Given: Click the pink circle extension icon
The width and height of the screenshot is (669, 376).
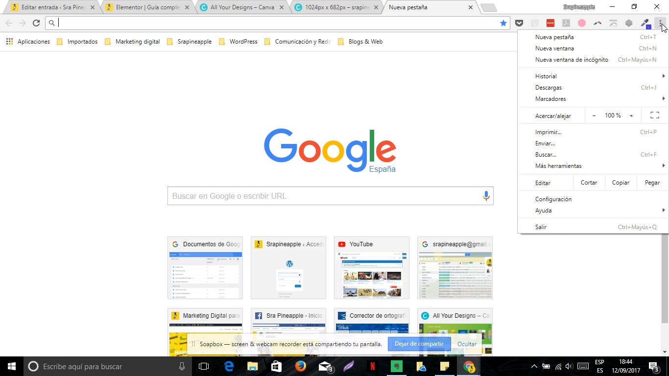Looking at the screenshot, I should pos(582,23).
